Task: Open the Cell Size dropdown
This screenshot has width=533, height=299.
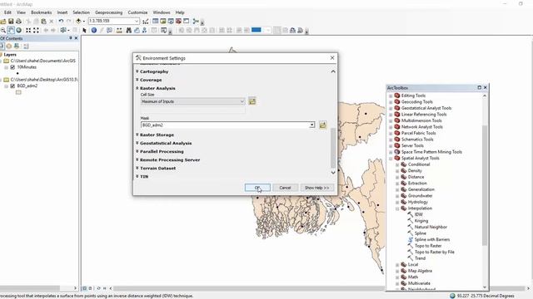Action: tap(242, 101)
